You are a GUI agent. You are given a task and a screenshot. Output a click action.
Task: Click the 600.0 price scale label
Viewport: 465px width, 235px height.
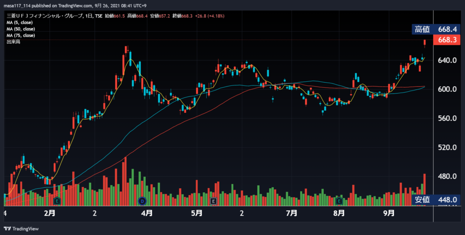[x=447, y=89]
